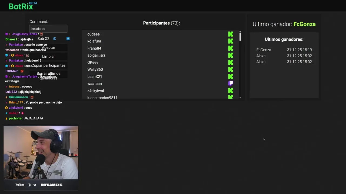
Task: Click chat username Dharez1
Action: point(11,39)
